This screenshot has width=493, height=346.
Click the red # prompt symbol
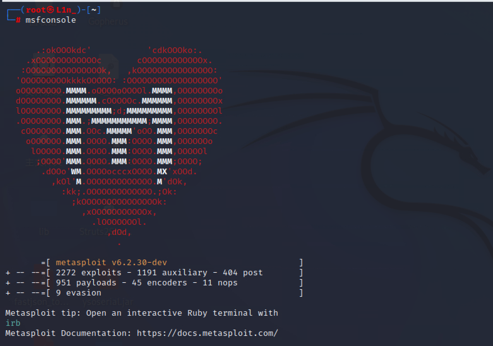coord(18,20)
